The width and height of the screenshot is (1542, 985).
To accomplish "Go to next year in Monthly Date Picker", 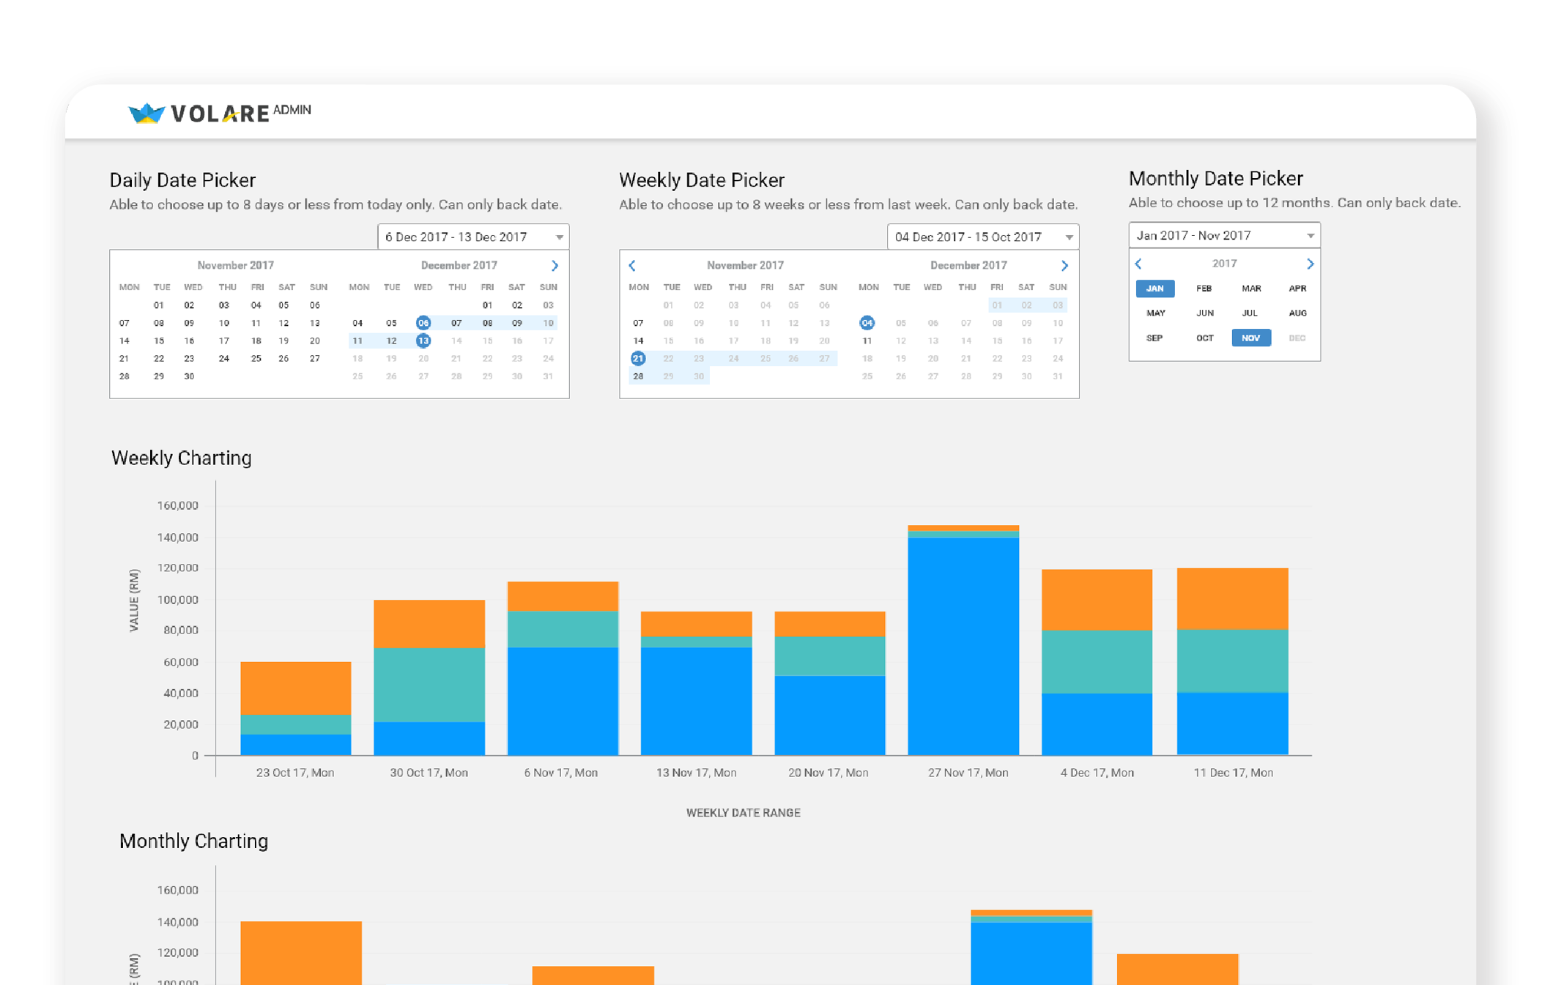I will coord(1310,264).
